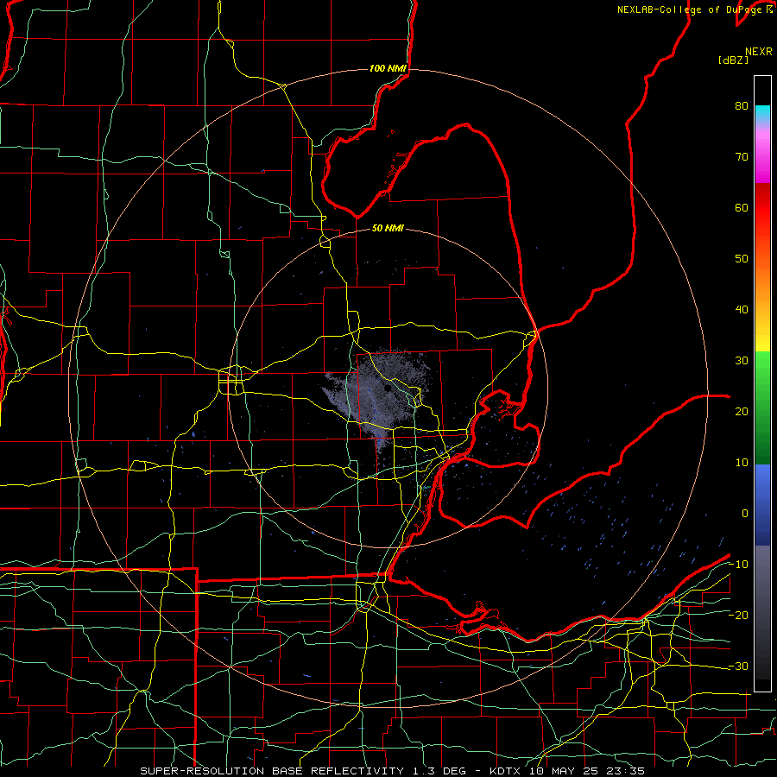Click the 100 NMI range ring label

tap(388, 68)
